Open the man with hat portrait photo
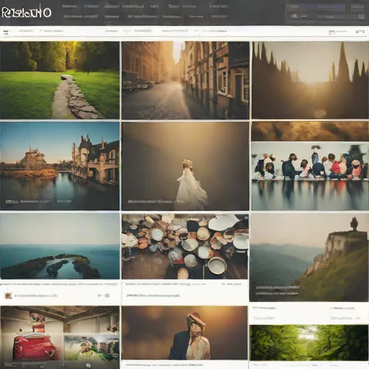 tap(184, 333)
